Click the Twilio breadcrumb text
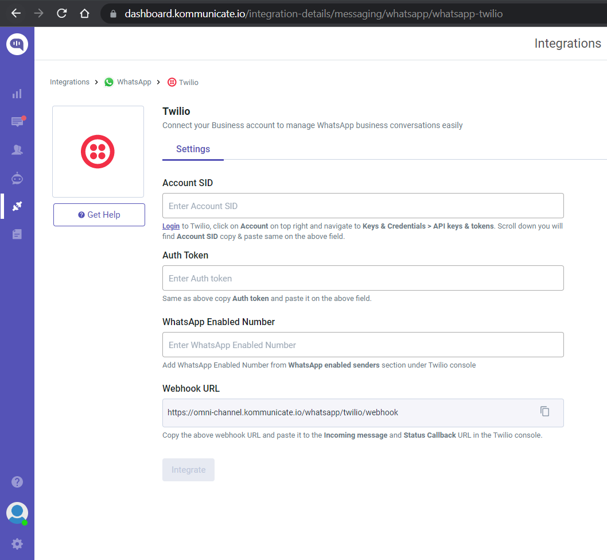 point(189,82)
